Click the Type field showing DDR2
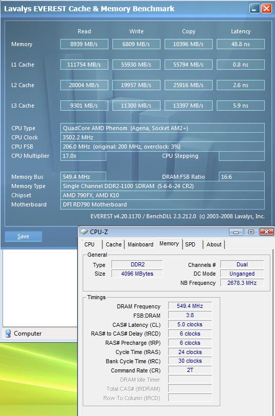Viewport: 275px width, 416px height. click(x=137, y=264)
